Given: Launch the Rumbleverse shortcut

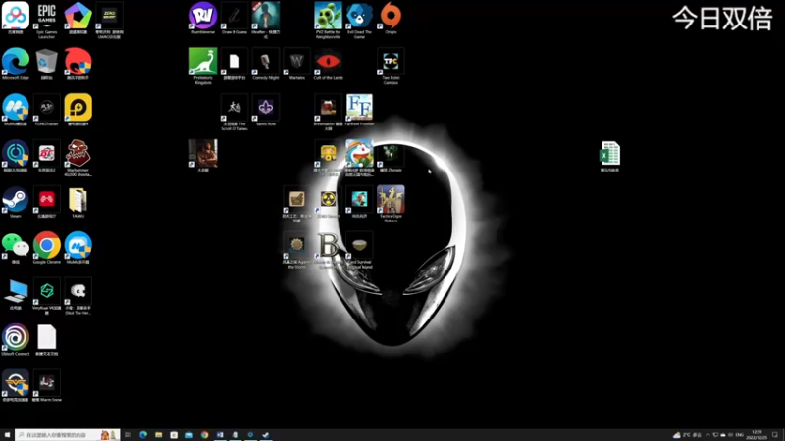Looking at the screenshot, I should (x=203, y=18).
